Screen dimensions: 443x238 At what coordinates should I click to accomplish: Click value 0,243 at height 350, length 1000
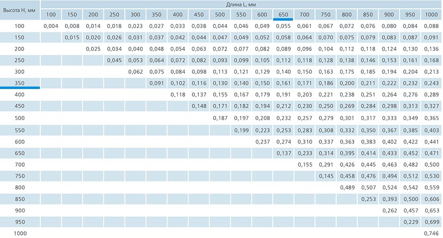tap(431, 83)
